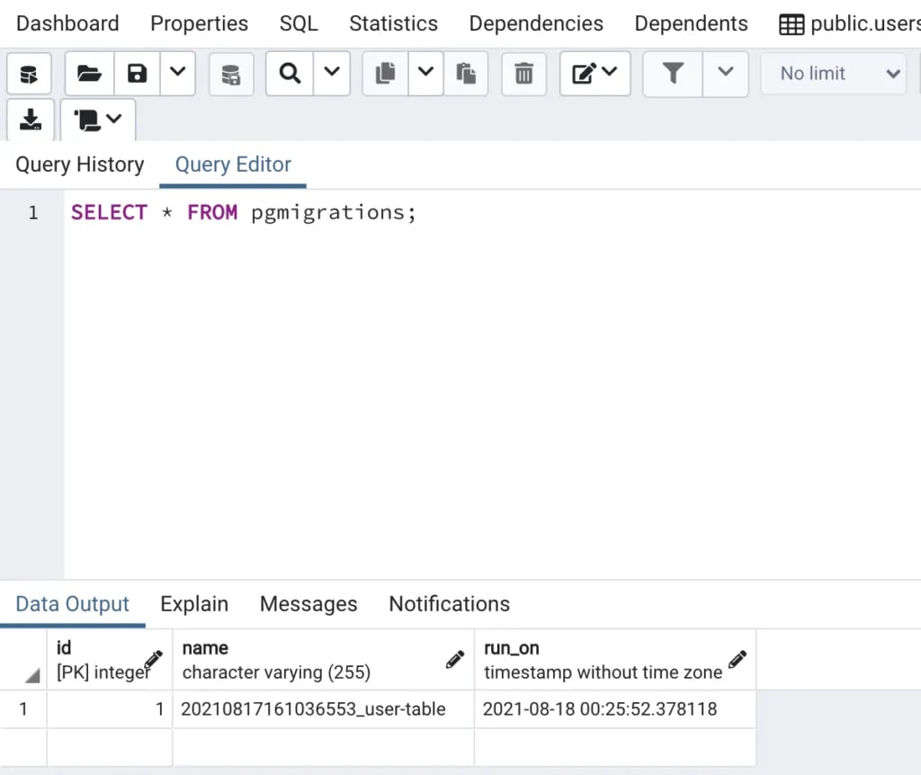Click the 20210817161036553_user-table name cell
Viewport: 921px width, 775px height.
[314, 709]
